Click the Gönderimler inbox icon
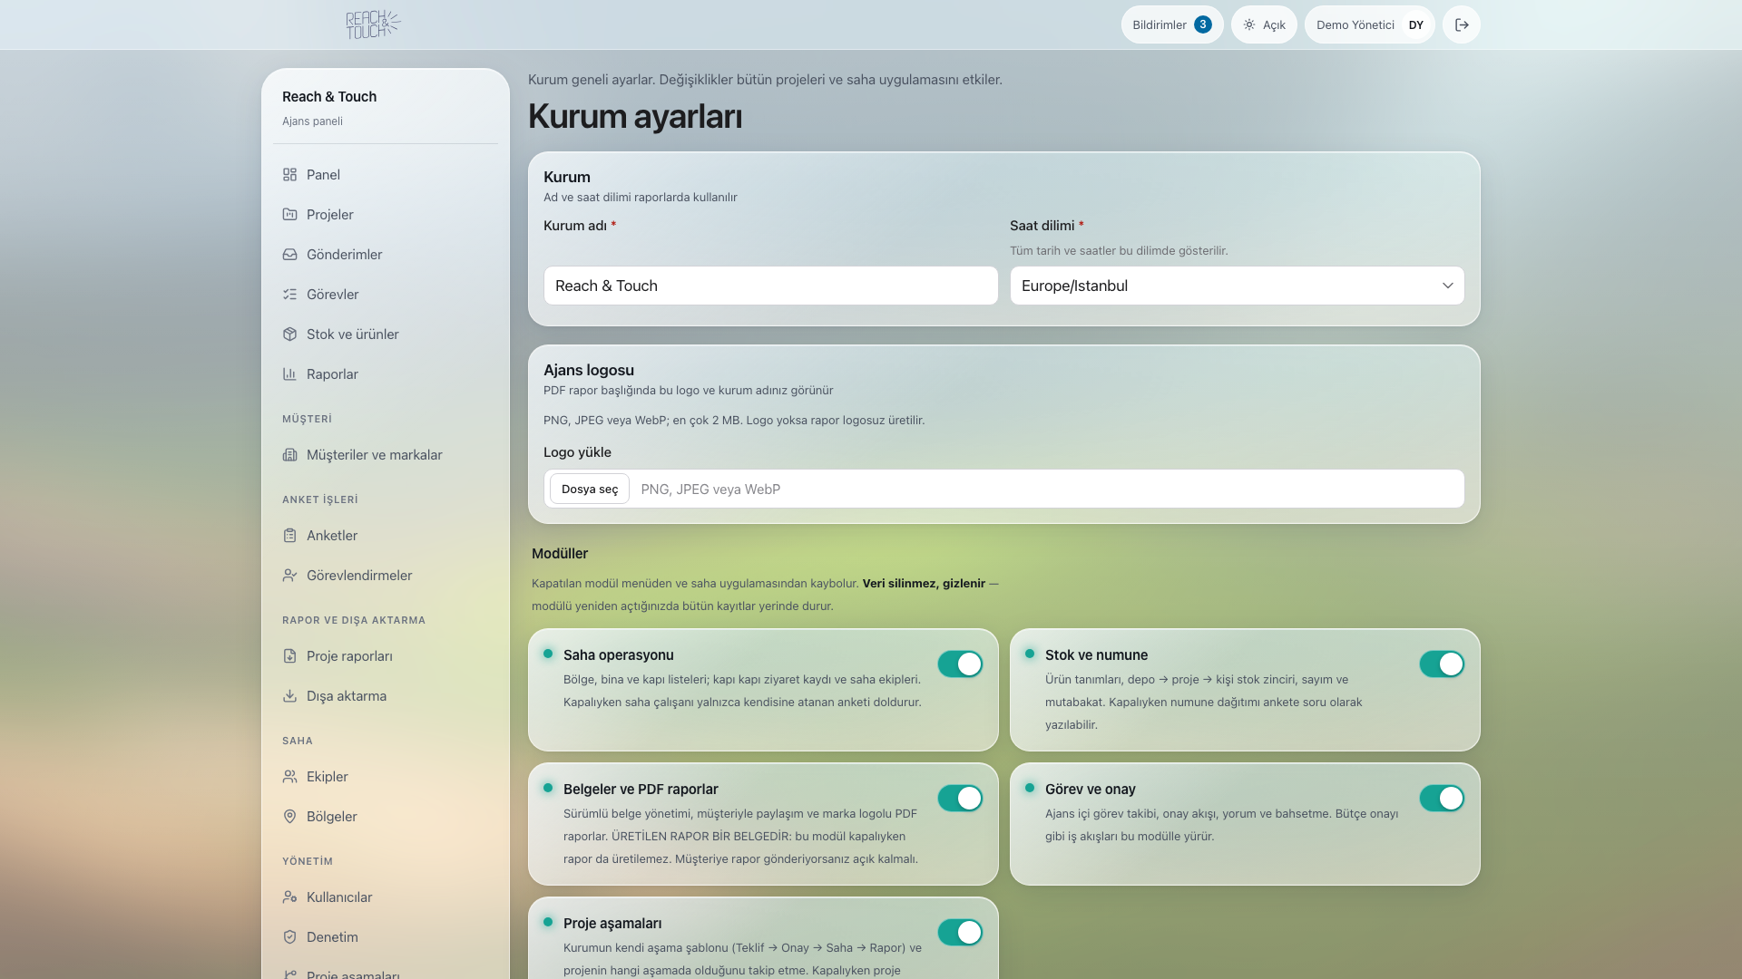The width and height of the screenshot is (1742, 979). [x=289, y=254]
